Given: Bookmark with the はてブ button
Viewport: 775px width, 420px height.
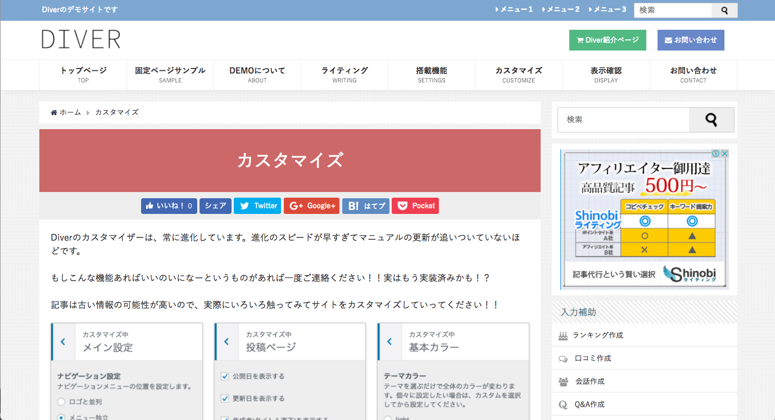Looking at the screenshot, I should click(366, 206).
